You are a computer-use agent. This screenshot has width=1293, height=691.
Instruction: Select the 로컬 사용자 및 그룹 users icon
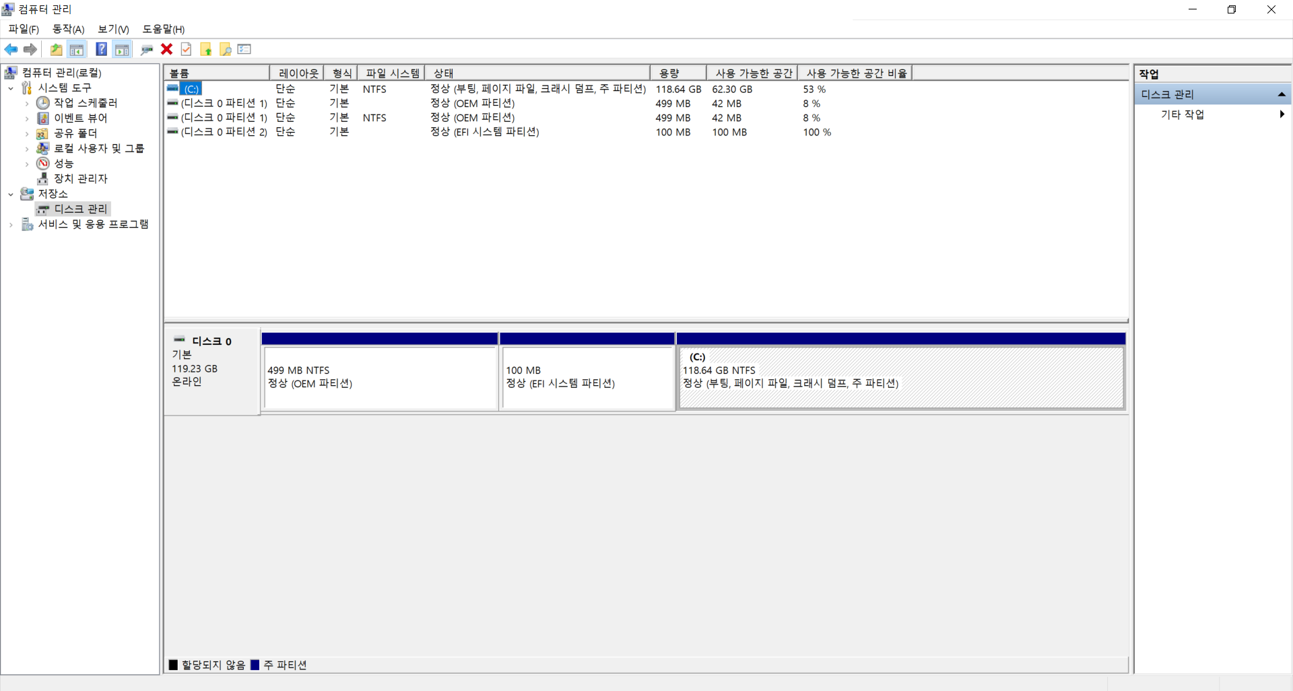43,148
